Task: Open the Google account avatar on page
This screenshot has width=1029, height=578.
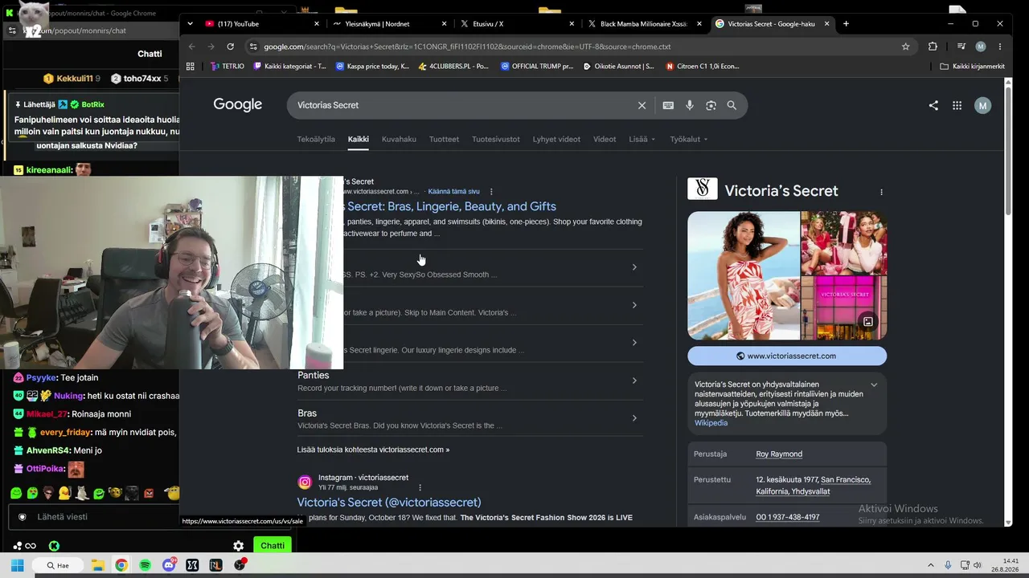Action: tap(982, 105)
